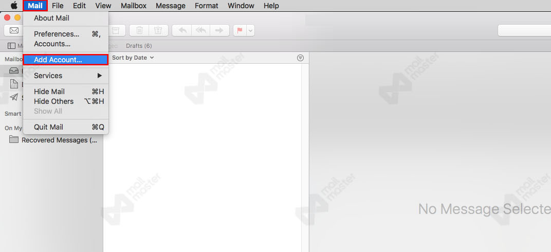Select the Drafts document icon in sidebar
Image resolution: width=551 pixels, height=252 pixels.
click(14, 84)
